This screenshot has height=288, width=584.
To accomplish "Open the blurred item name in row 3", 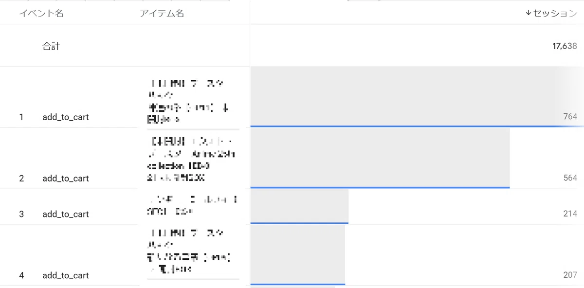I will coord(192,206).
